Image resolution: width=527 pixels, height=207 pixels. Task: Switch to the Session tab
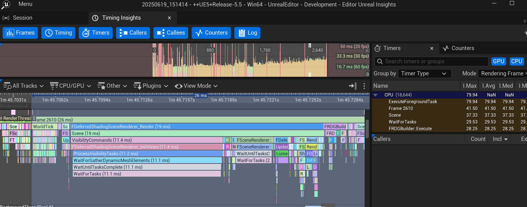(x=22, y=18)
